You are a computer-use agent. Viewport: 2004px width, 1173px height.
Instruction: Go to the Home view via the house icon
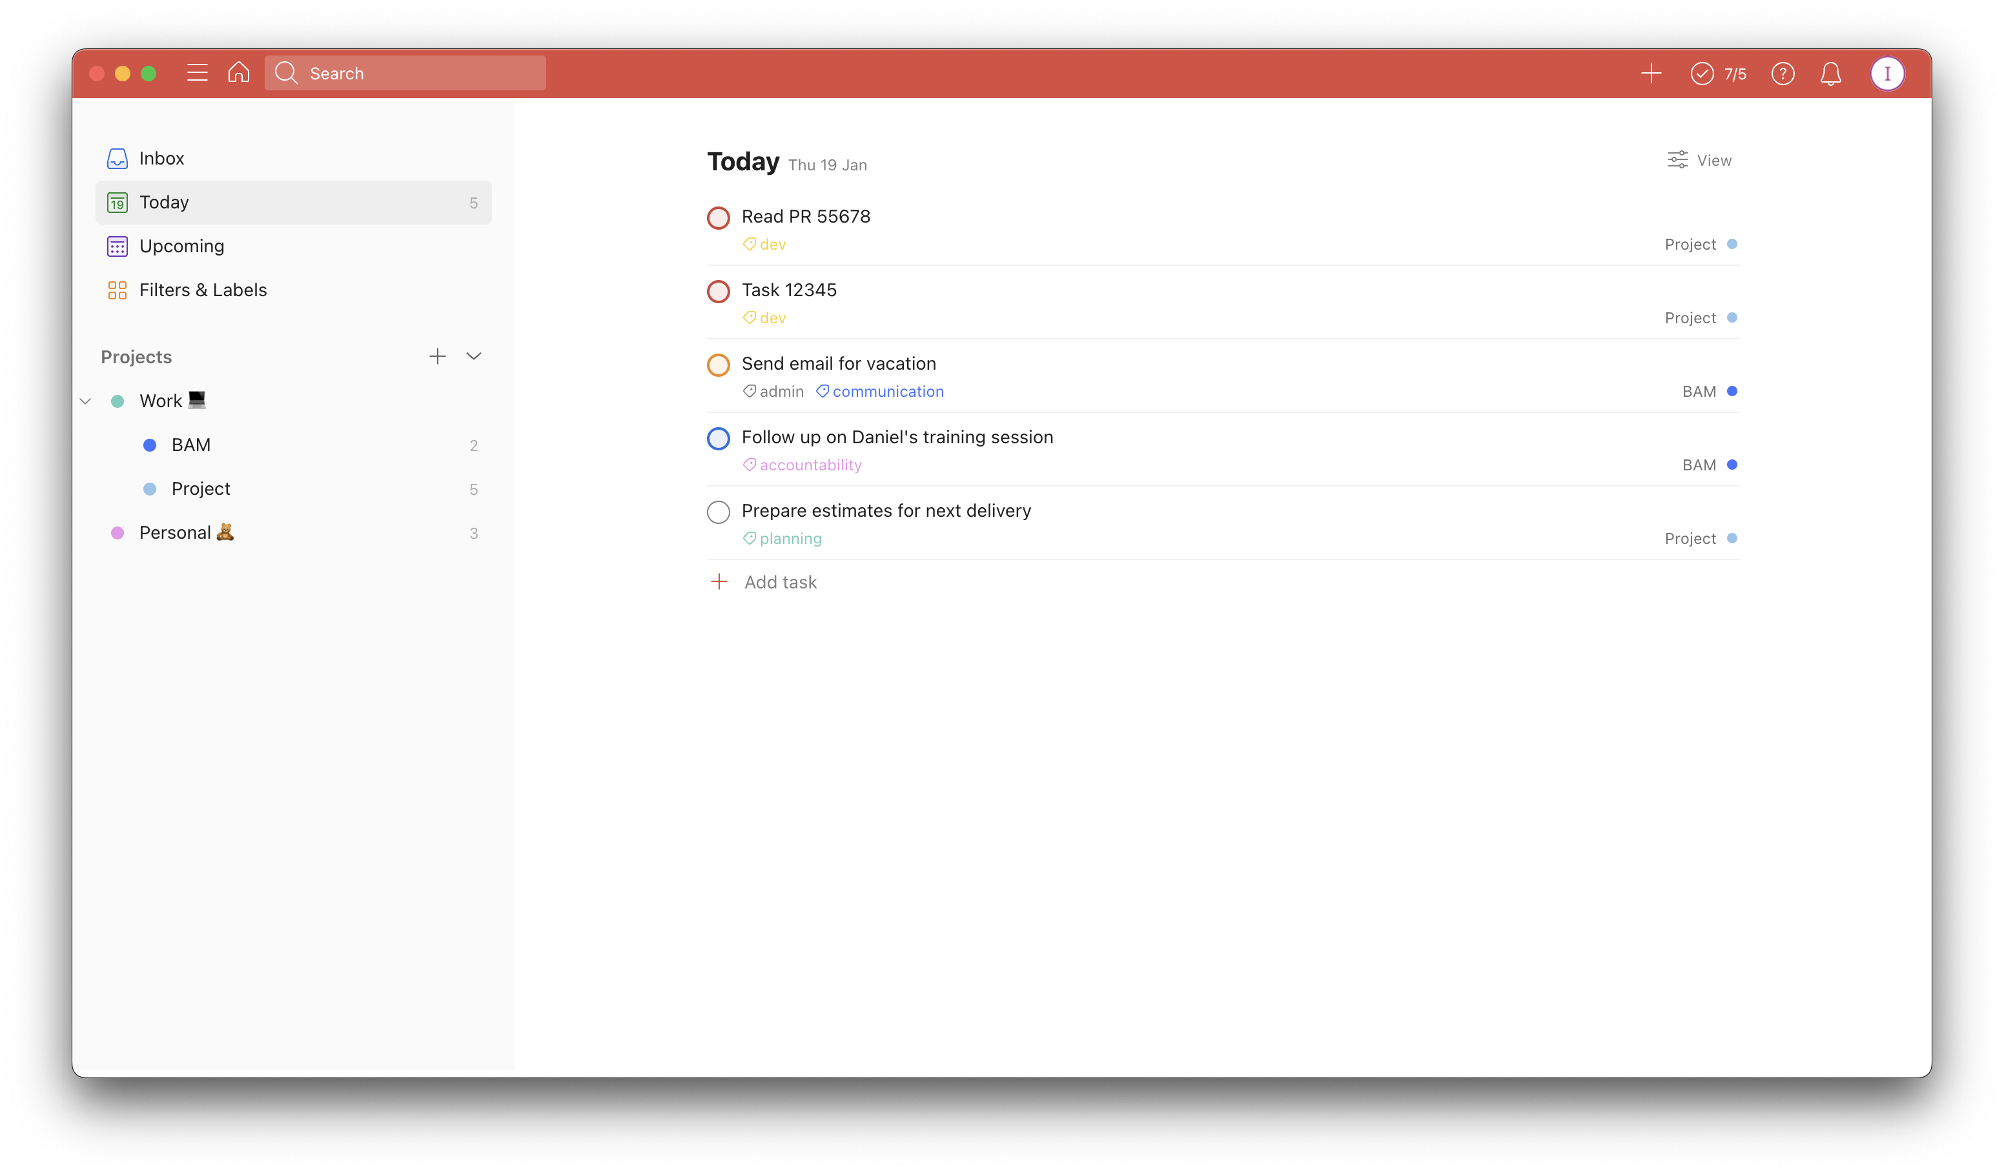(239, 73)
